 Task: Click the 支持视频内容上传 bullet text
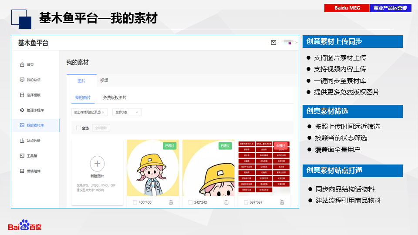(340, 69)
